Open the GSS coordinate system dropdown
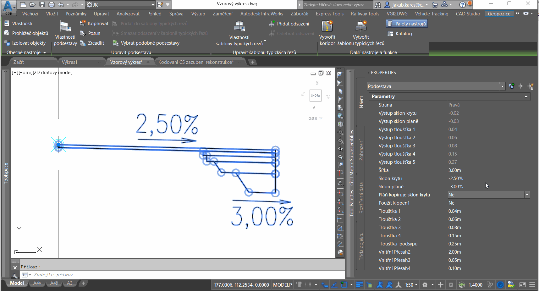The height and width of the screenshot is (291, 539). 315,118
